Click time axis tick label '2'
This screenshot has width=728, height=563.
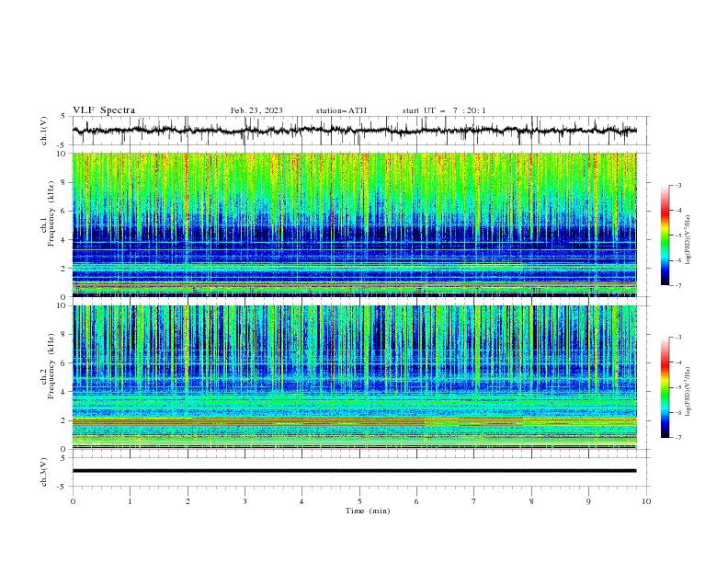(x=188, y=501)
